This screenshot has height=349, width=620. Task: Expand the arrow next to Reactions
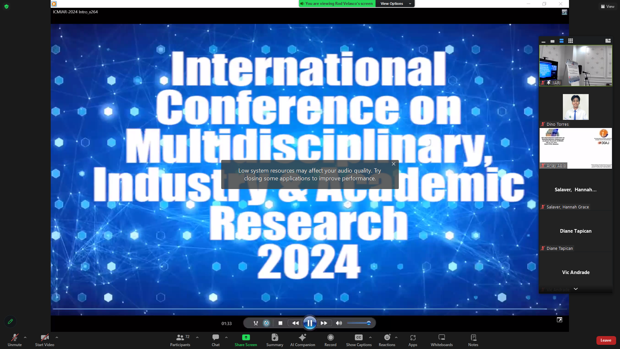coord(396,337)
